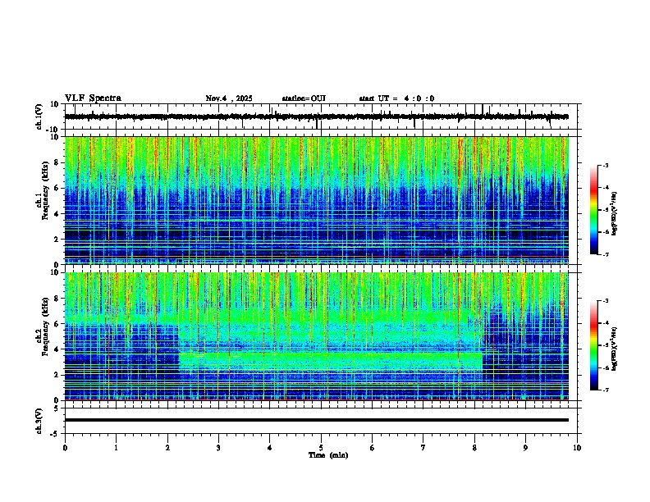Click the time axis tick label '2'
Image resolution: width=650 pixels, height=502 pixels.
click(167, 448)
